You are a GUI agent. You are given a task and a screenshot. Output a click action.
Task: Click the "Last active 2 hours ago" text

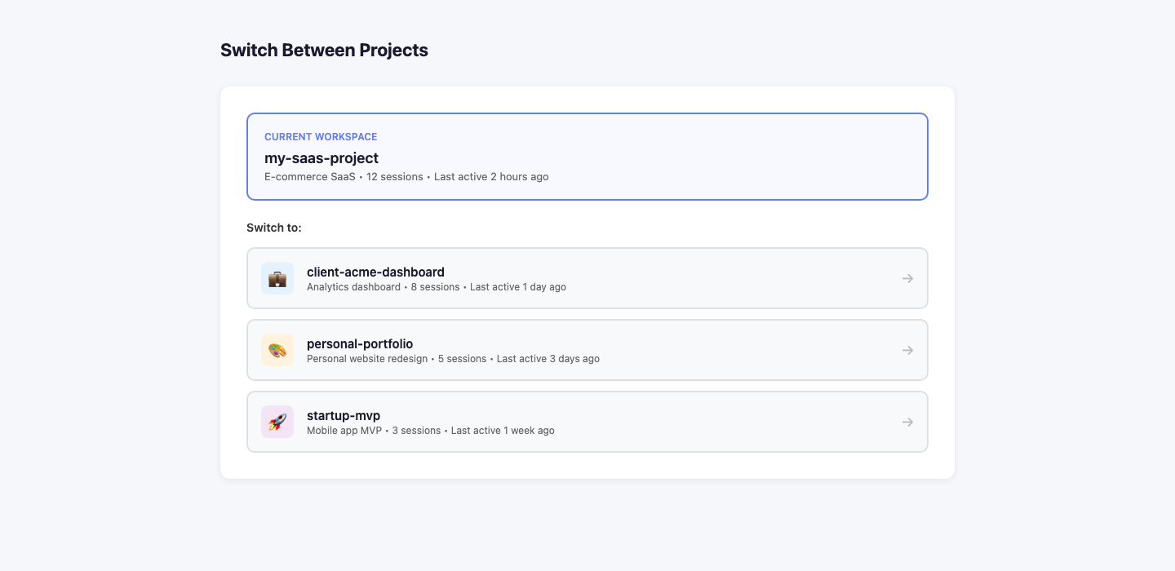[x=491, y=177]
